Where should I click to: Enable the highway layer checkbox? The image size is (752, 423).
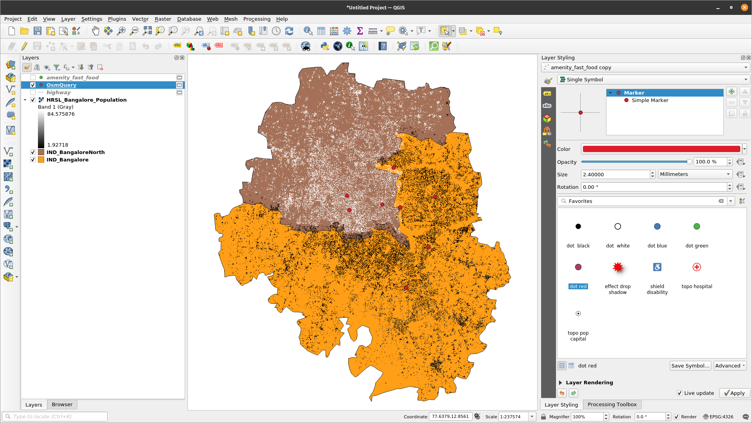(x=33, y=92)
